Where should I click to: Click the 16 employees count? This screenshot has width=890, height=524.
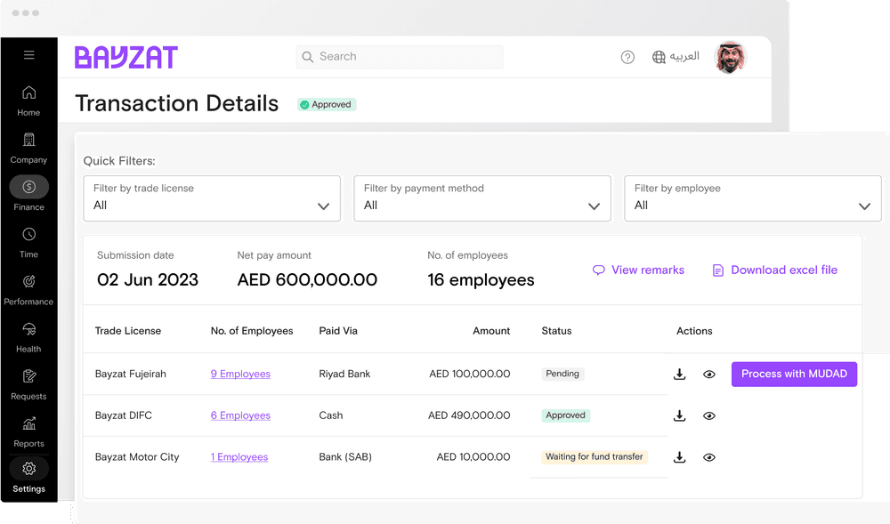click(481, 279)
